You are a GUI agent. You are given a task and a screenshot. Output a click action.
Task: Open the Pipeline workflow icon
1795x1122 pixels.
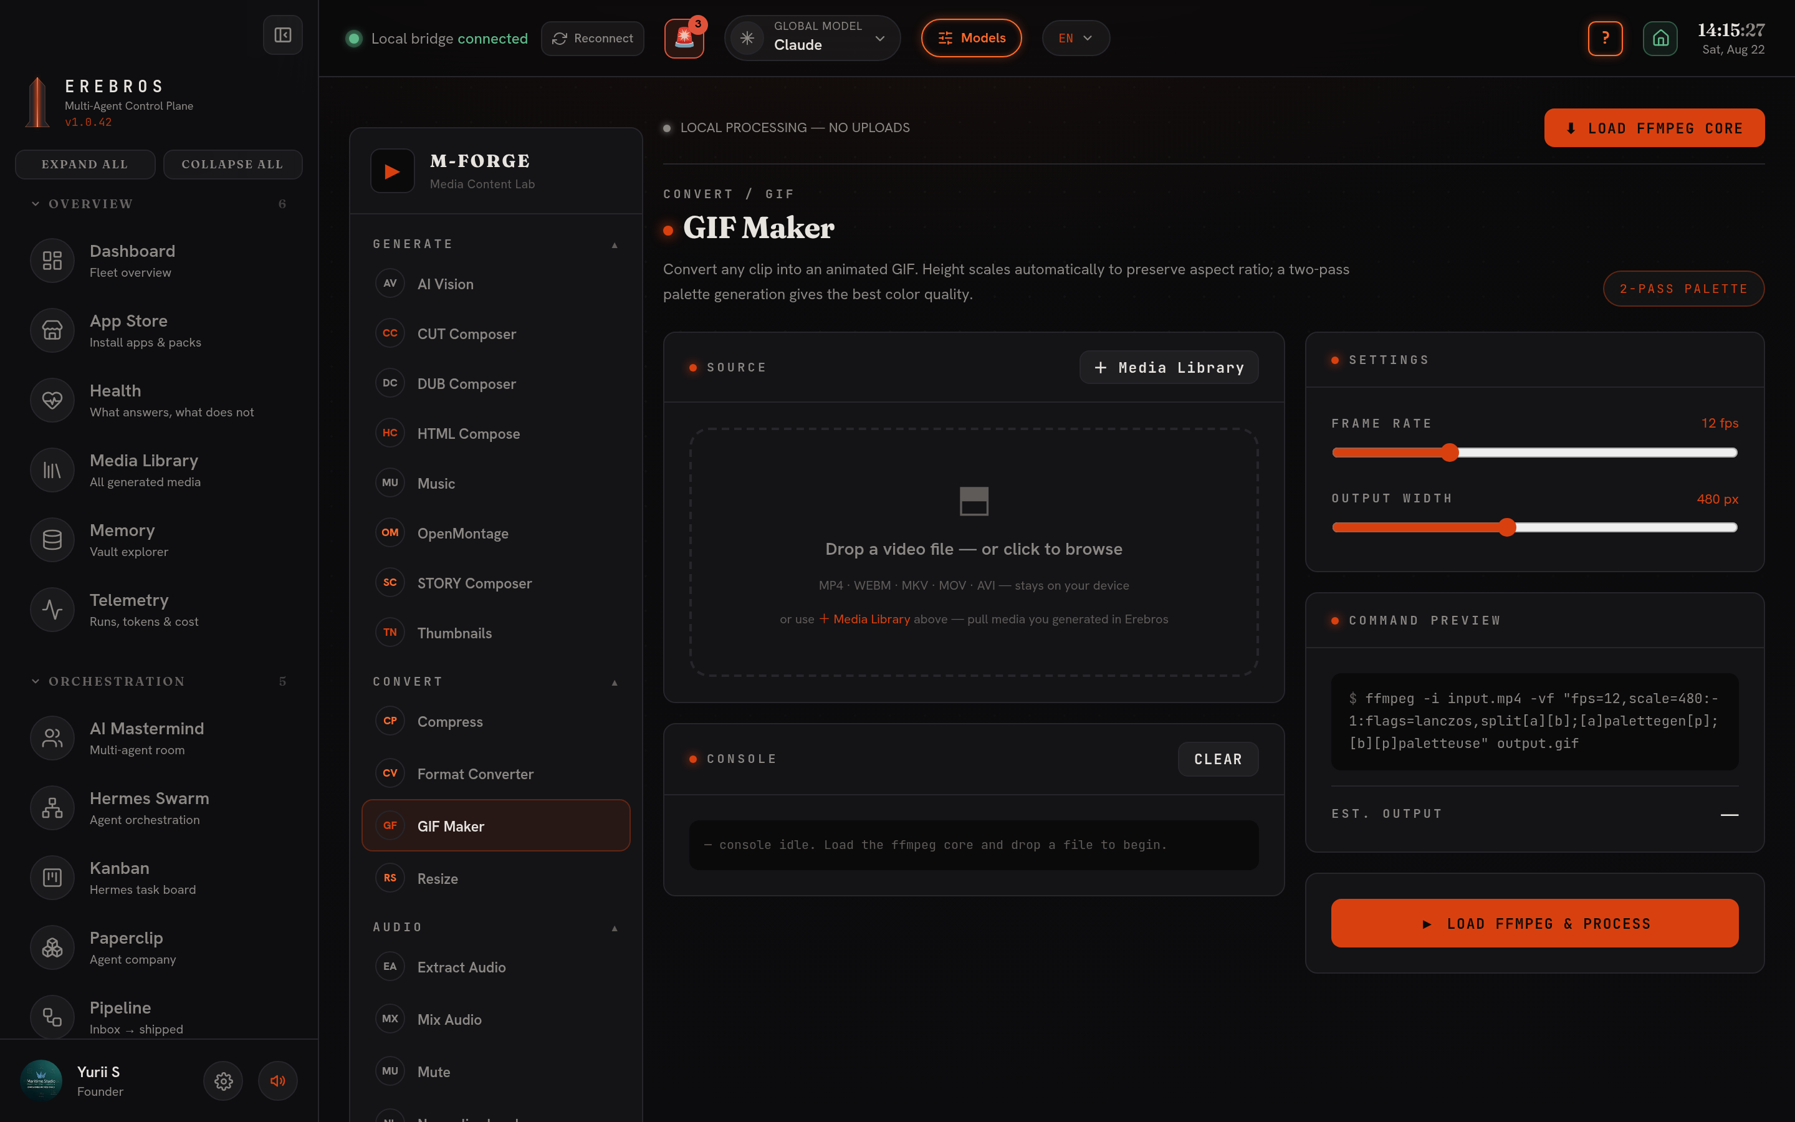point(52,1017)
